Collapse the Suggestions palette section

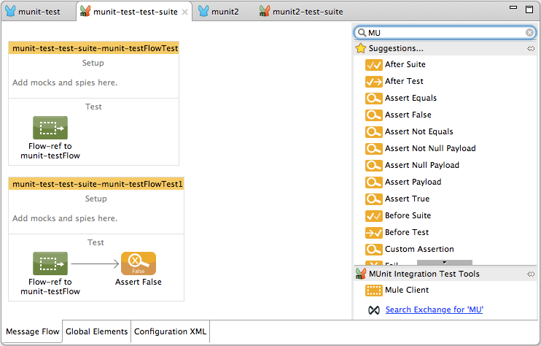click(531, 49)
